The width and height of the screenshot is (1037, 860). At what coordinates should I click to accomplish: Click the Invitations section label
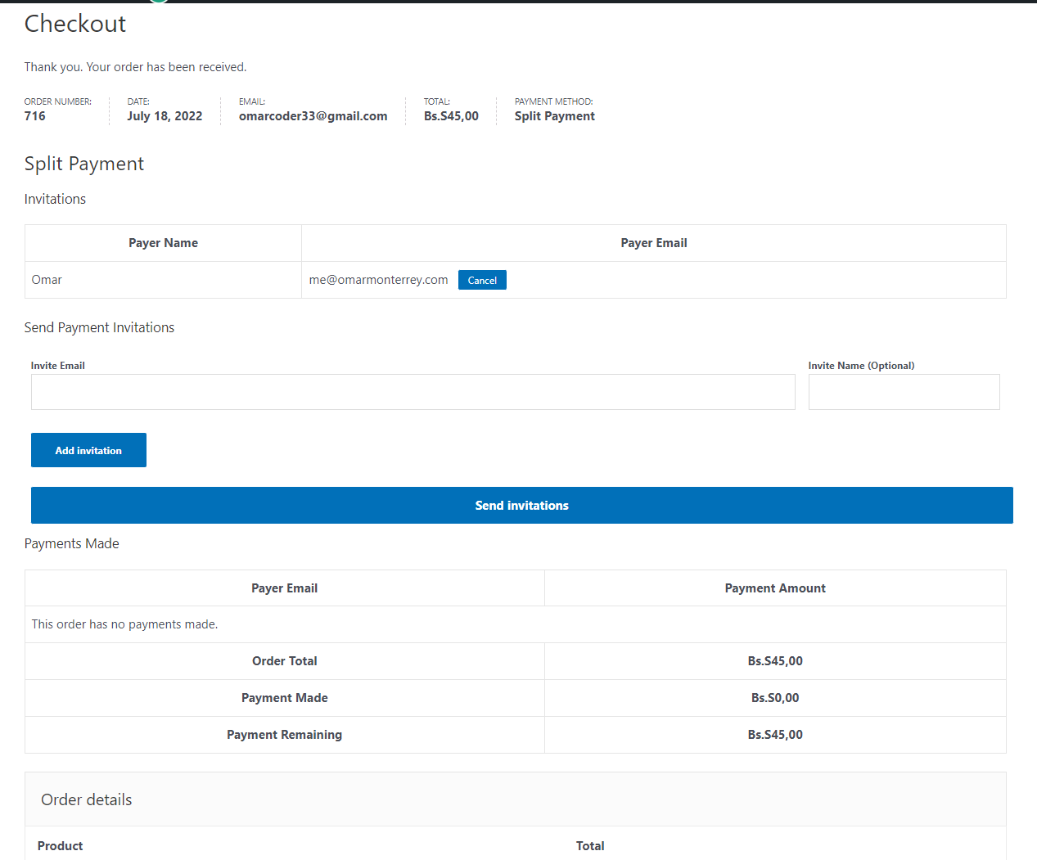(x=55, y=199)
